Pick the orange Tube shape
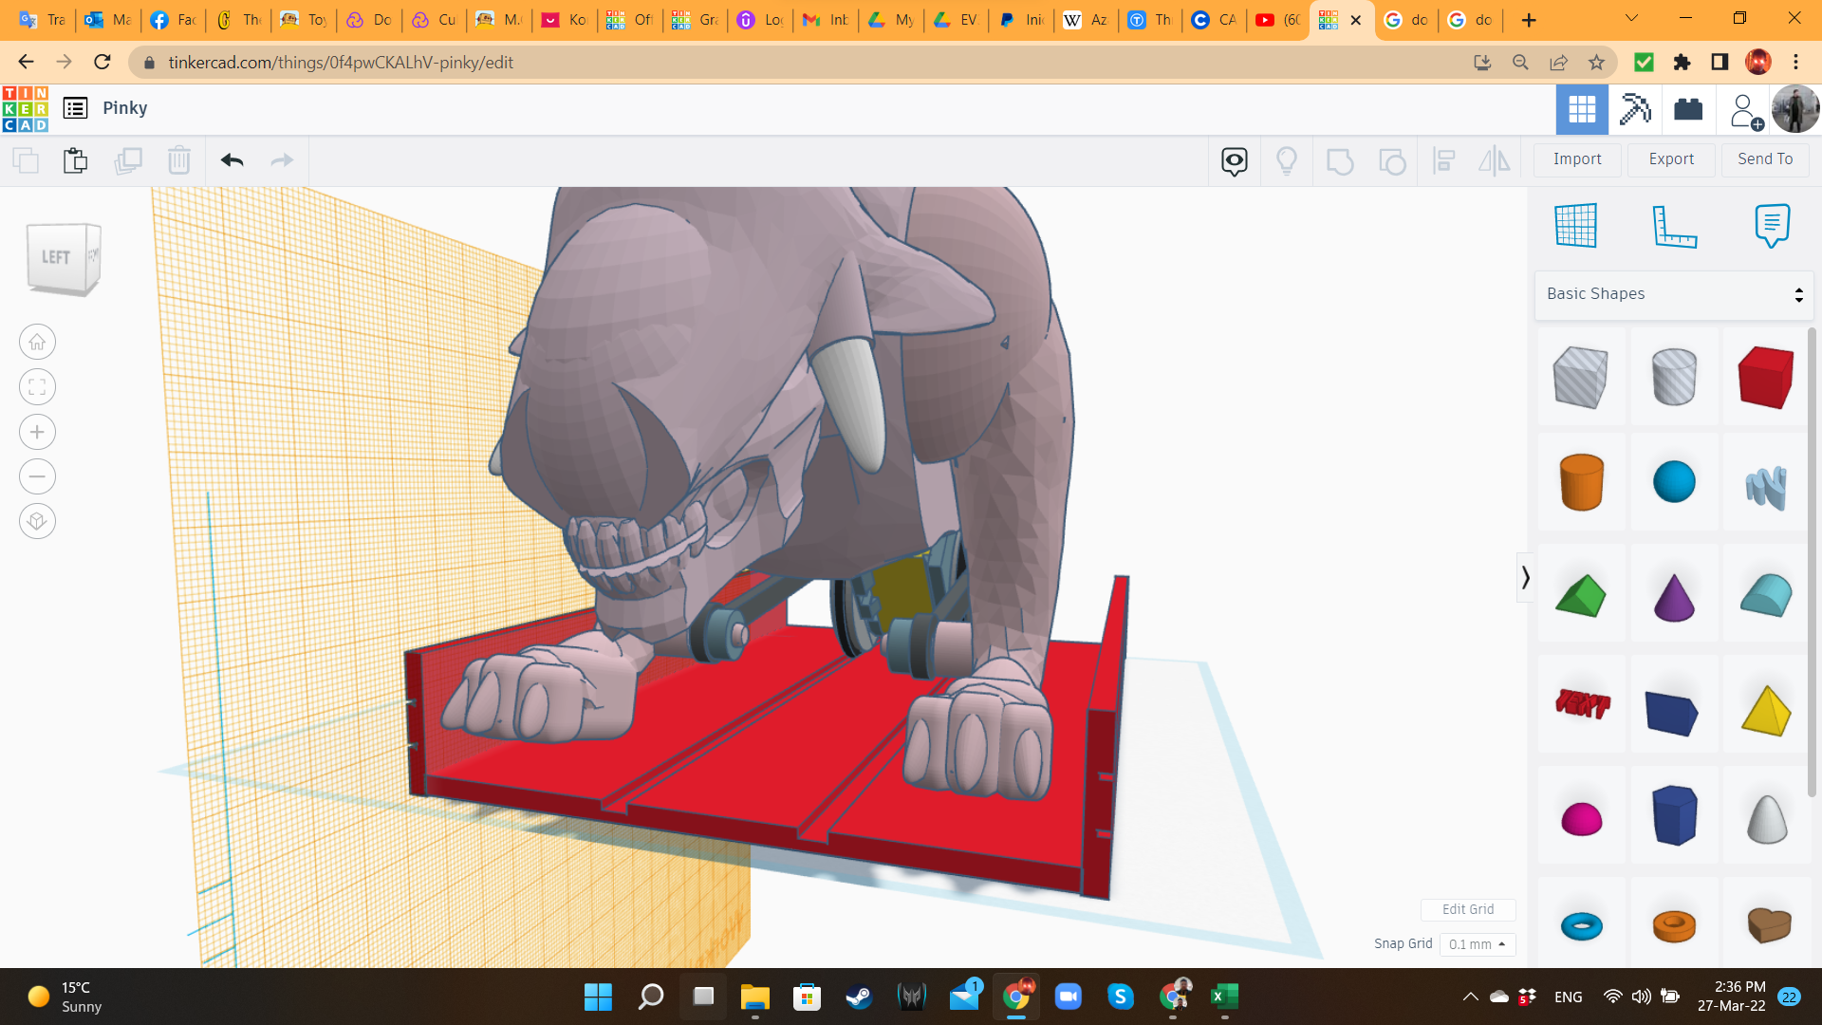This screenshot has width=1822, height=1025. tap(1674, 925)
